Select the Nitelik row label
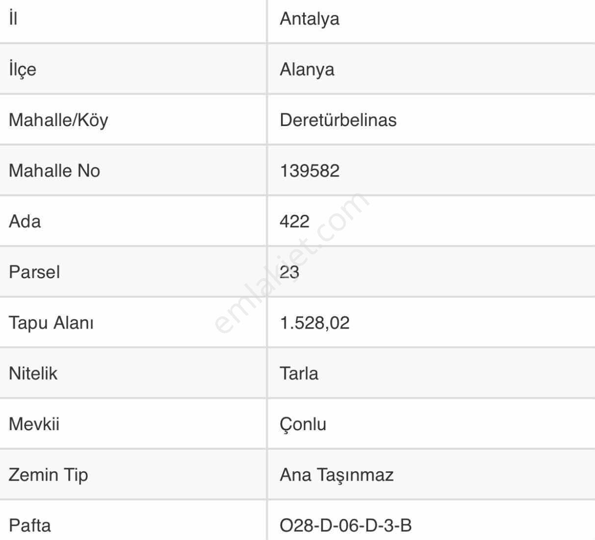Image resolution: width=595 pixels, height=540 pixels. 33,373
